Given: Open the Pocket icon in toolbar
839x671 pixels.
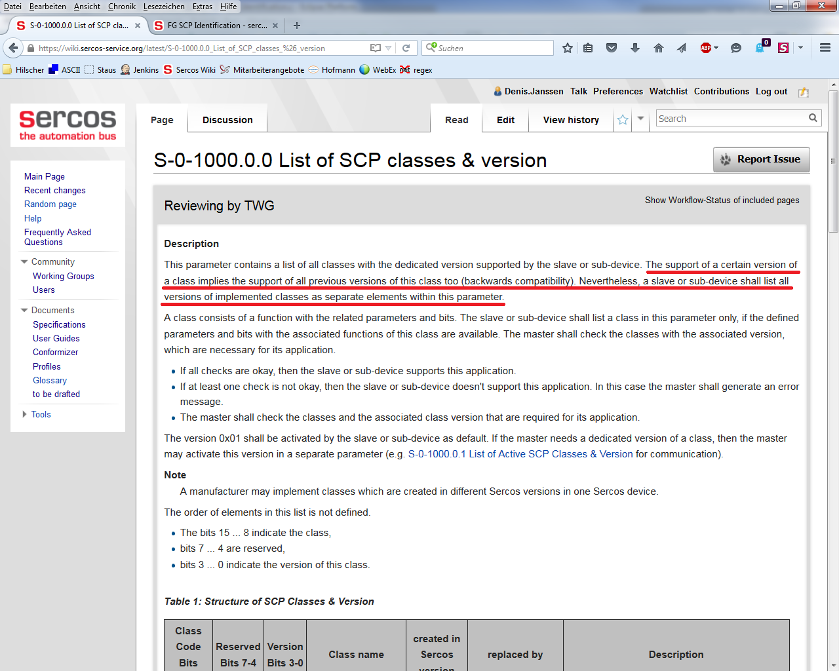Looking at the screenshot, I should click(x=612, y=48).
